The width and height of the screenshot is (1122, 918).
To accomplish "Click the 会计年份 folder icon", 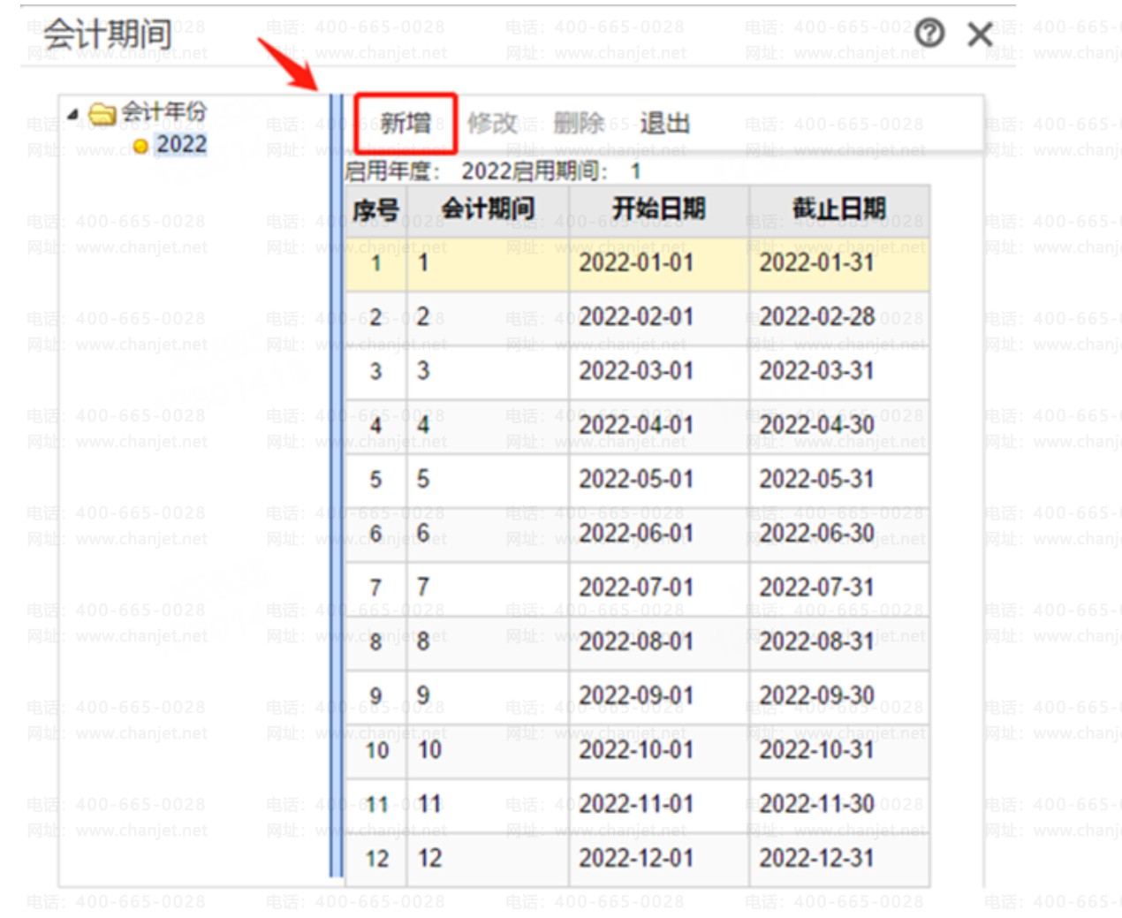I will [x=102, y=113].
